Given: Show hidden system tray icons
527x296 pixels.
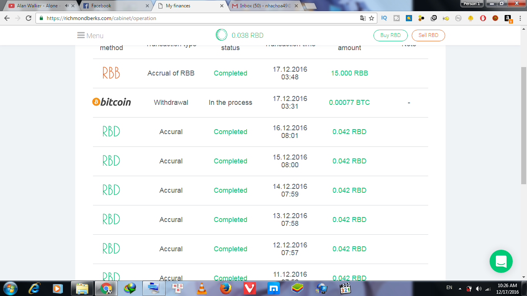Looking at the screenshot, I should (460, 288).
